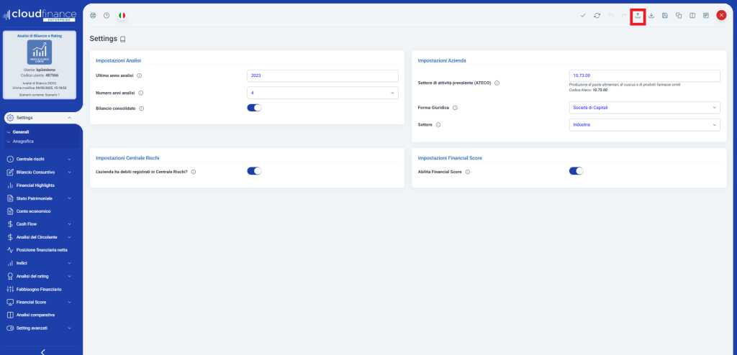Open the question-mark help icon
The height and width of the screenshot is (355, 737).
107,16
